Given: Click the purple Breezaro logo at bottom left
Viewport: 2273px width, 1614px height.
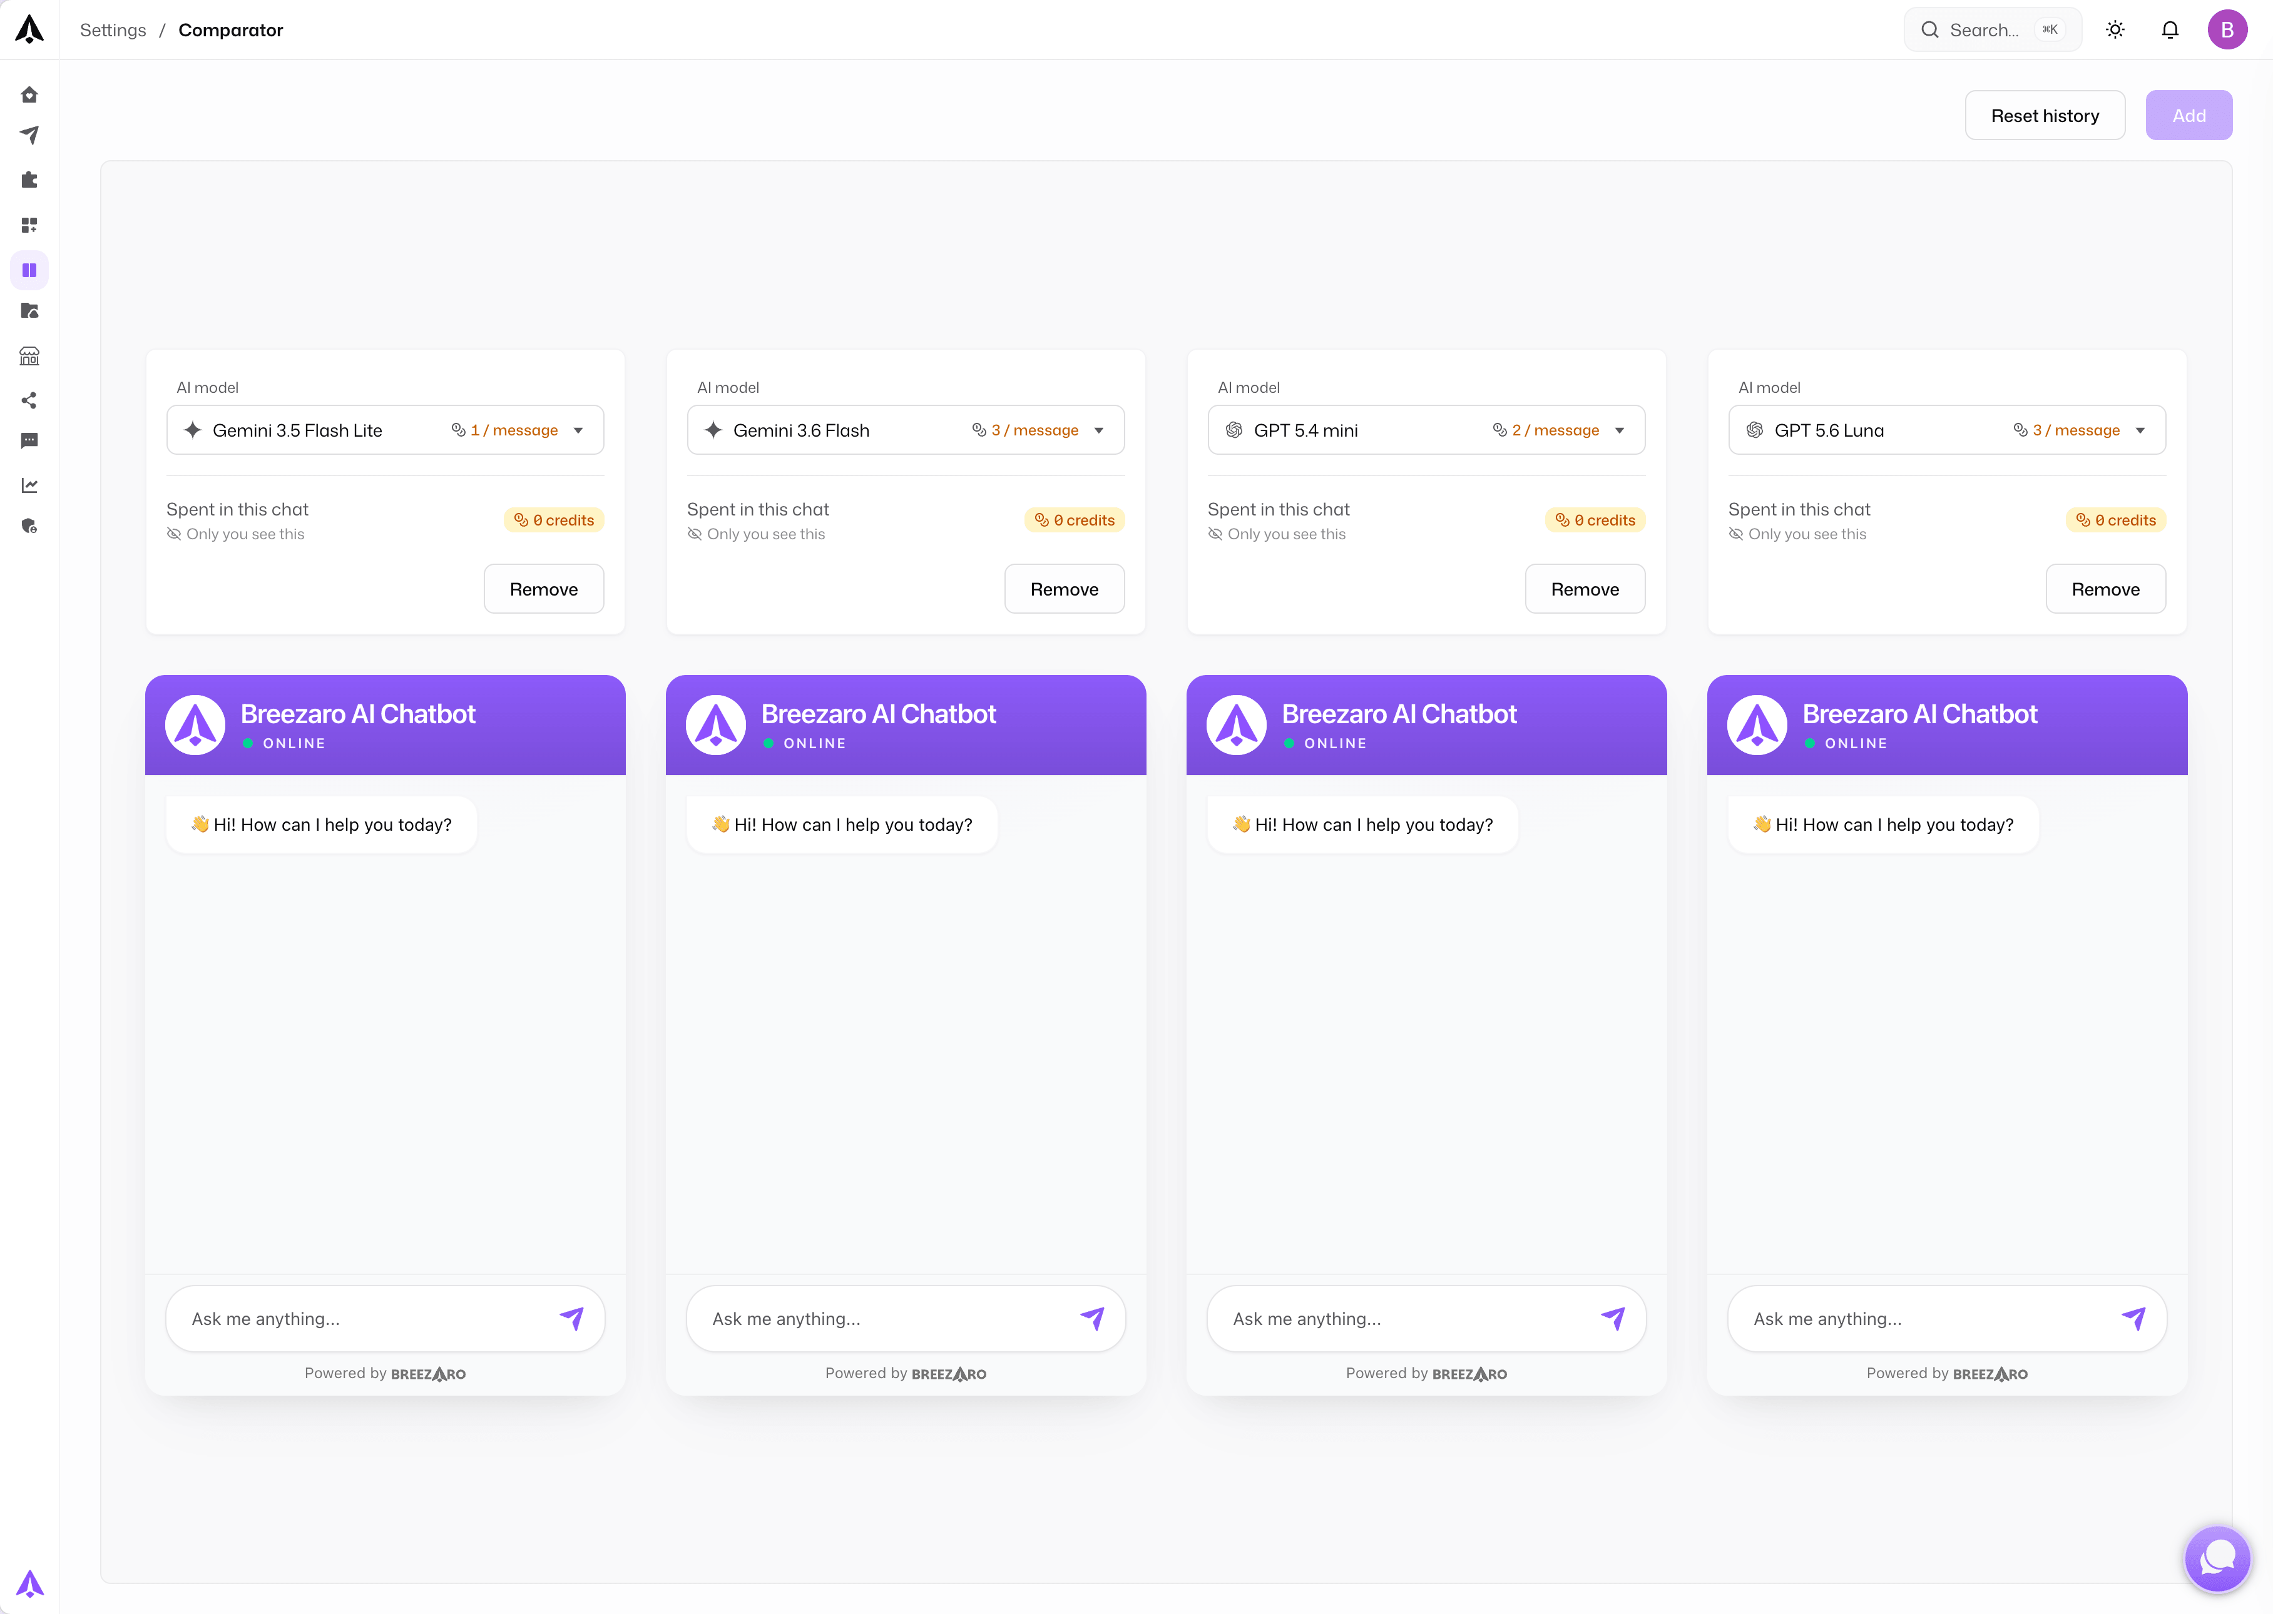Looking at the screenshot, I should (29, 1583).
